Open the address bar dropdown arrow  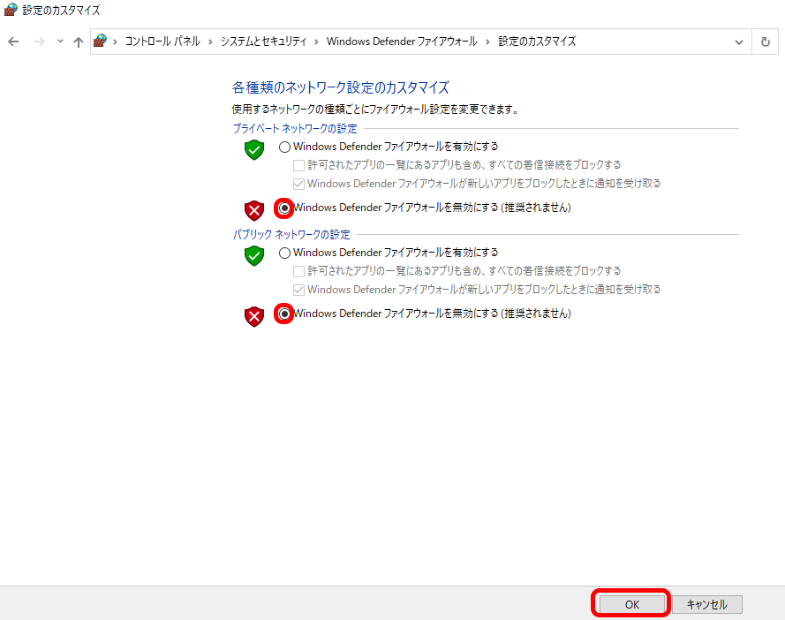(738, 41)
